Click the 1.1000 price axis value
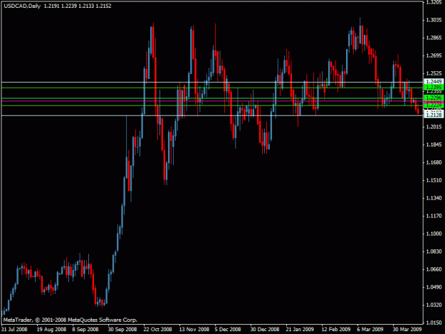445x334 pixels. [x=434, y=234]
